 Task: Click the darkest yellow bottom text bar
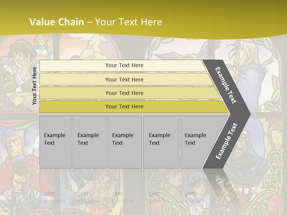(124, 107)
